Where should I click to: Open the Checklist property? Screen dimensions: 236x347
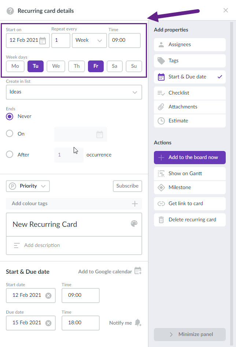click(x=190, y=93)
